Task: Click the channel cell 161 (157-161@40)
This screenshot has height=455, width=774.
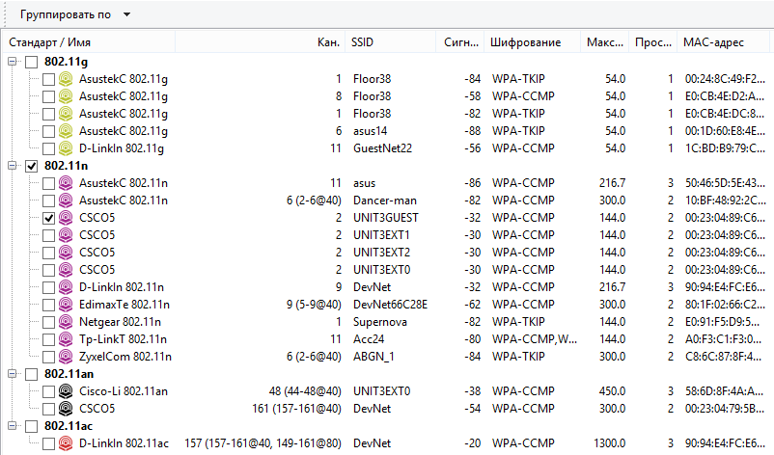Action: [296, 409]
